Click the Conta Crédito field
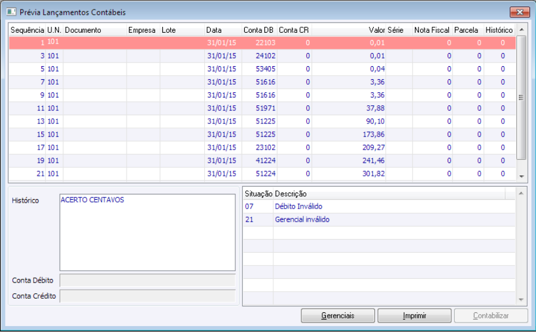The width and height of the screenshot is (536, 332). [147, 296]
